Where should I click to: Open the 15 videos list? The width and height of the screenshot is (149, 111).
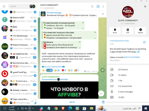(x=128, y=75)
